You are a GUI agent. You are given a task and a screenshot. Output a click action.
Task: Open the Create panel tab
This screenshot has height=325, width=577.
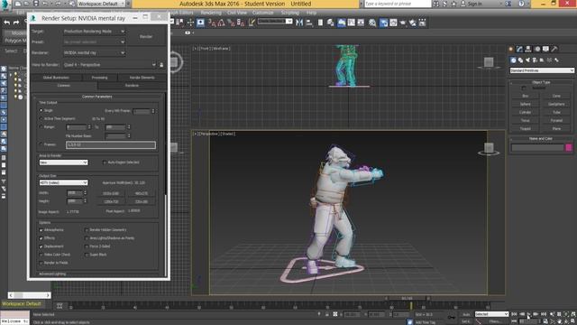(x=511, y=49)
